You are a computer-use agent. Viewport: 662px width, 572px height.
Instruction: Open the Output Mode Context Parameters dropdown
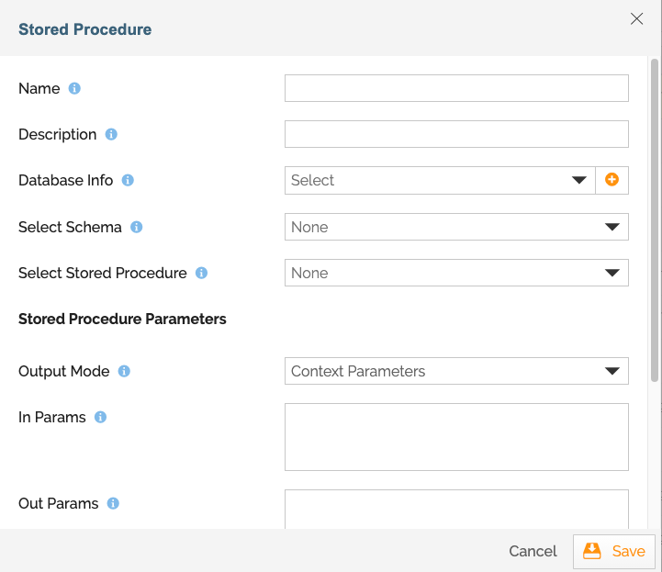[456, 372]
